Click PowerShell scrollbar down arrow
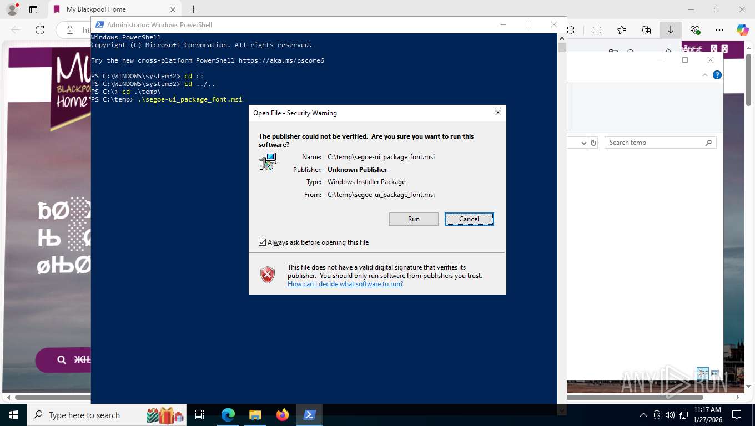The width and height of the screenshot is (755, 426). coord(562,410)
